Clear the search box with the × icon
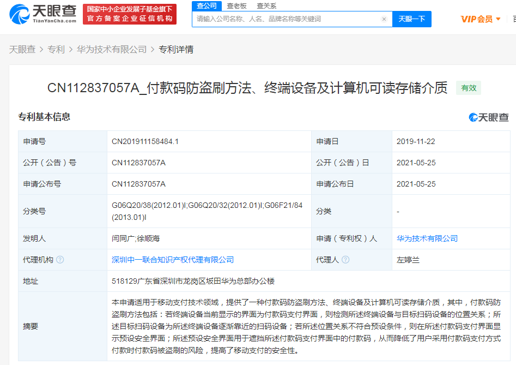The image size is (516, 365). tap(384, 19)
